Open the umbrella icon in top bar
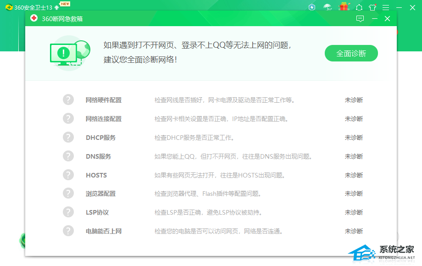 (327, 7)
